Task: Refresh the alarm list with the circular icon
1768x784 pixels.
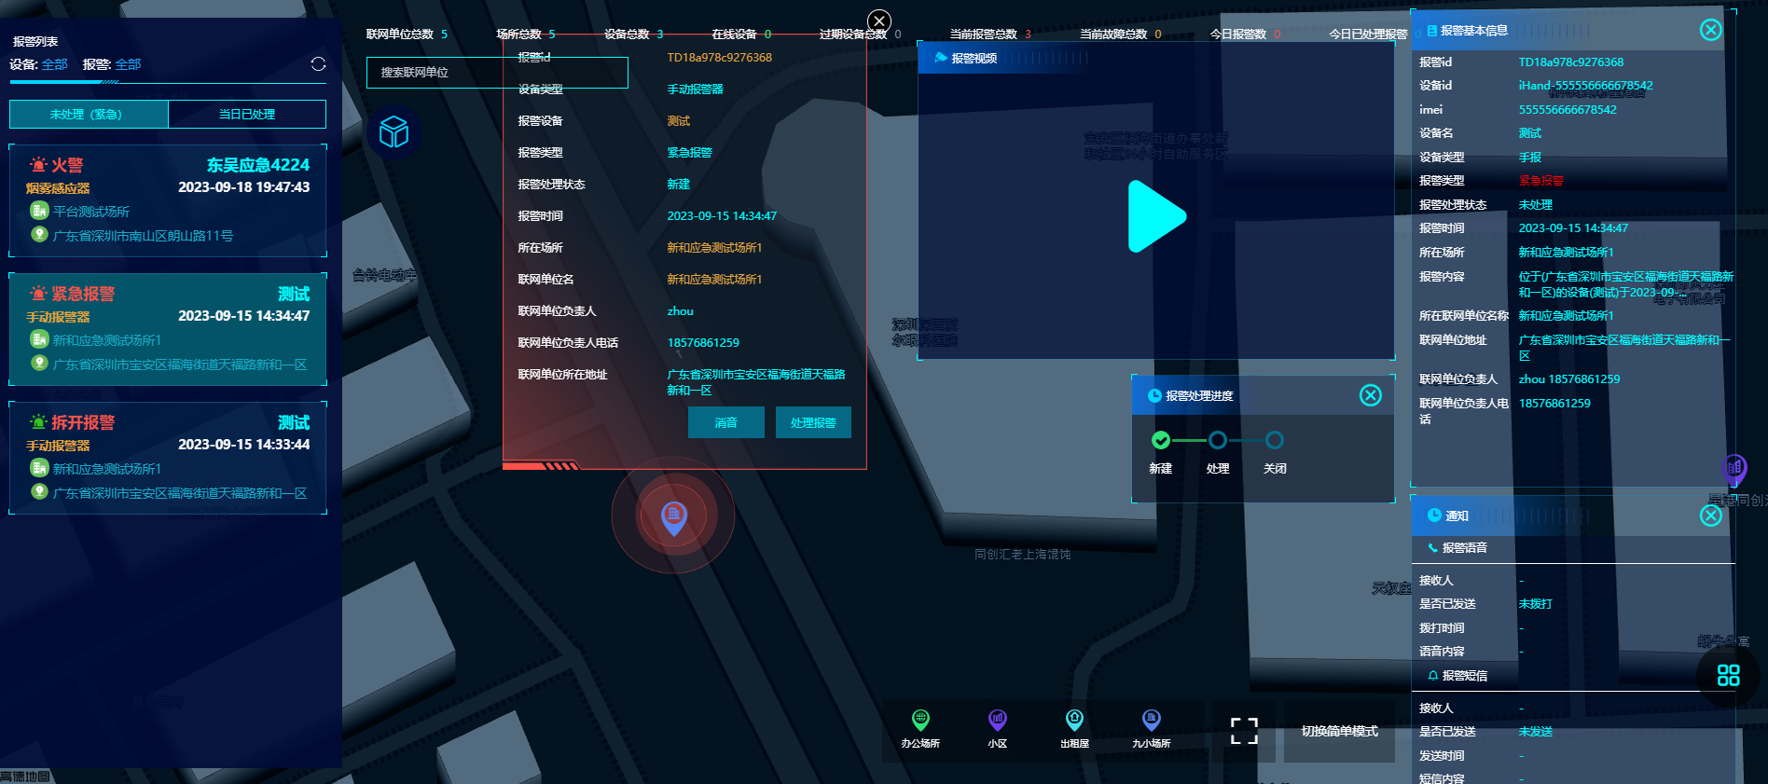Action: pyautogui.click(x=318, y=64)
